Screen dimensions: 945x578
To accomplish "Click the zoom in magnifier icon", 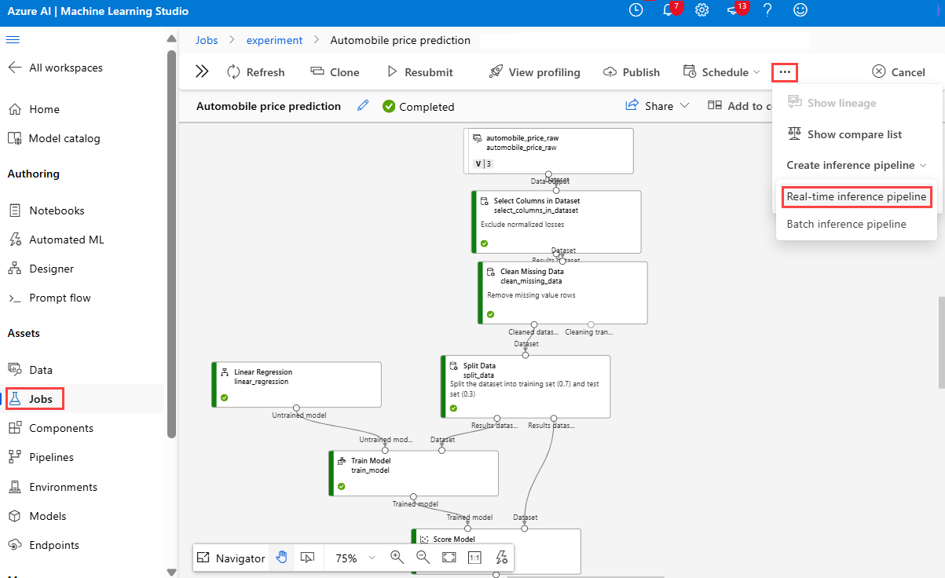I will 397,558.
